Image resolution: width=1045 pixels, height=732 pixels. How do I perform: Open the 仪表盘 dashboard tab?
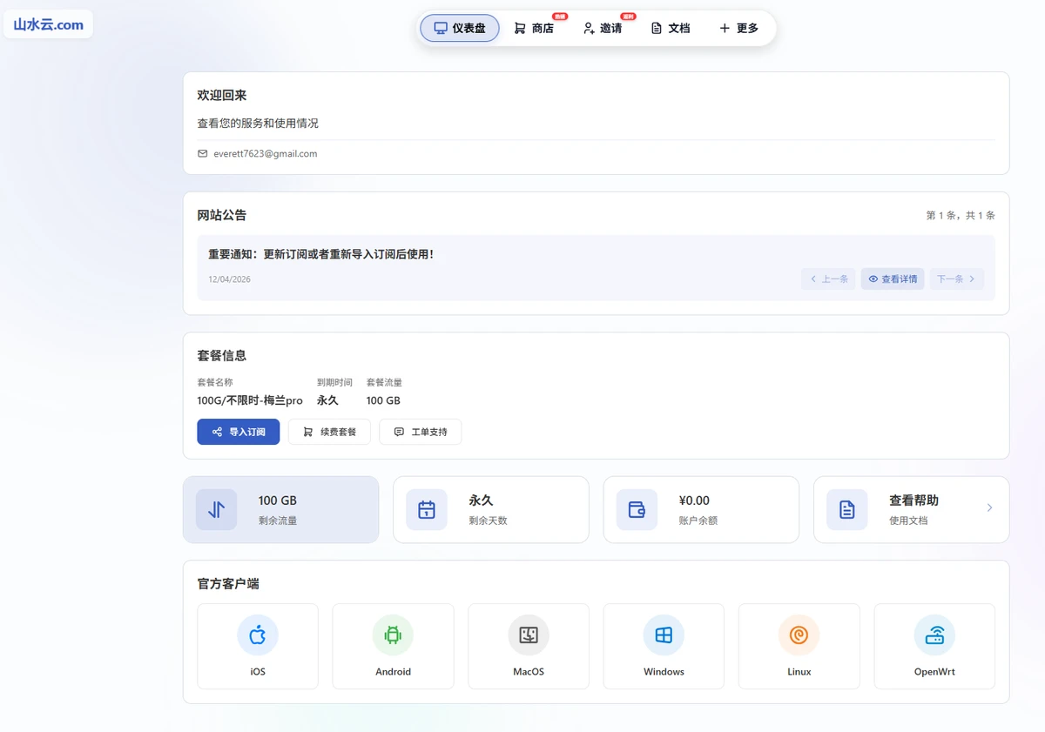[x=460, y=28]
